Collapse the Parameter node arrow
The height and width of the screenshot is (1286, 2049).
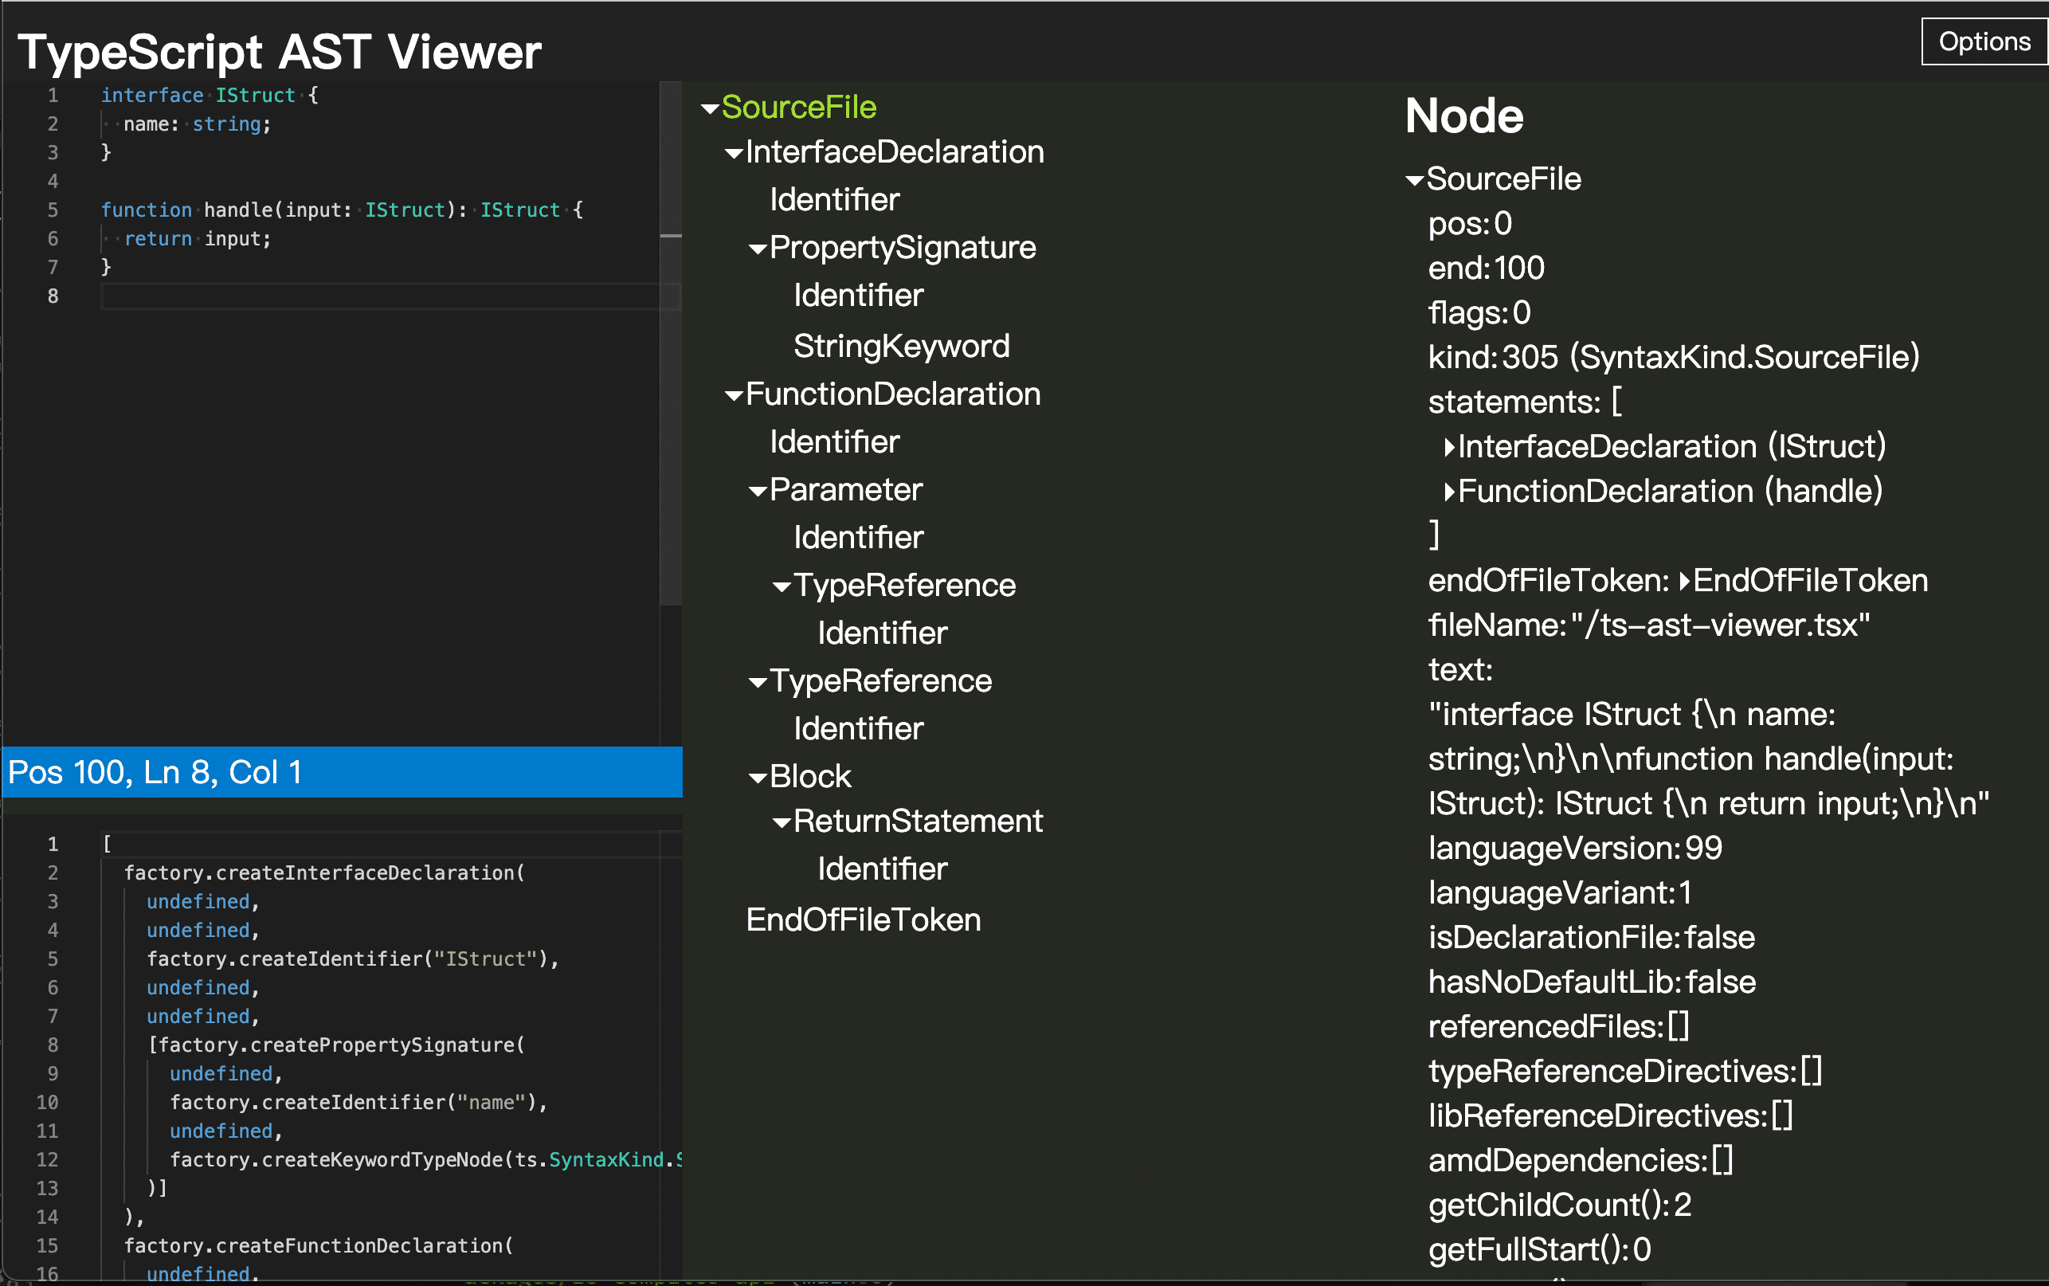click(x=758, y=492)
